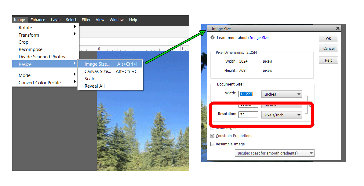Open the Bicubic resample method dropdown
The height and width of the screenshot is (186, 364).
pyautogui.click(x=274, y=153)
